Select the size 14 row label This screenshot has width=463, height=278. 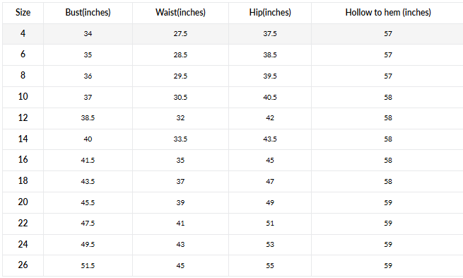[23, 139]
